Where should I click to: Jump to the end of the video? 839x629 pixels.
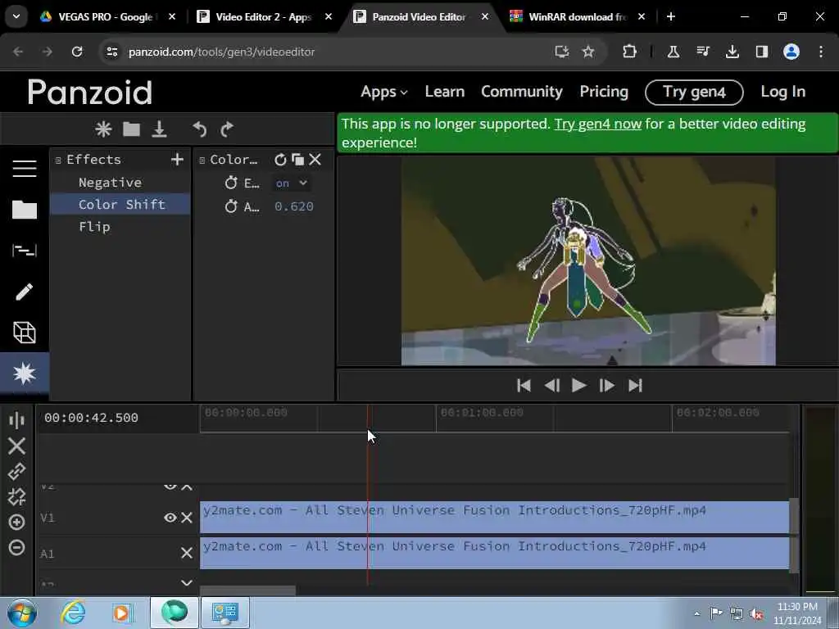635,386
